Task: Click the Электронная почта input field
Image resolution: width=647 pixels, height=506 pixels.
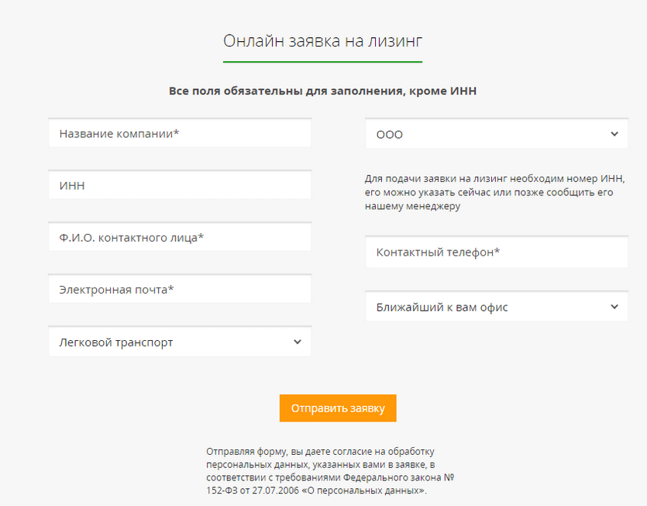Action: tap(179, 290)
